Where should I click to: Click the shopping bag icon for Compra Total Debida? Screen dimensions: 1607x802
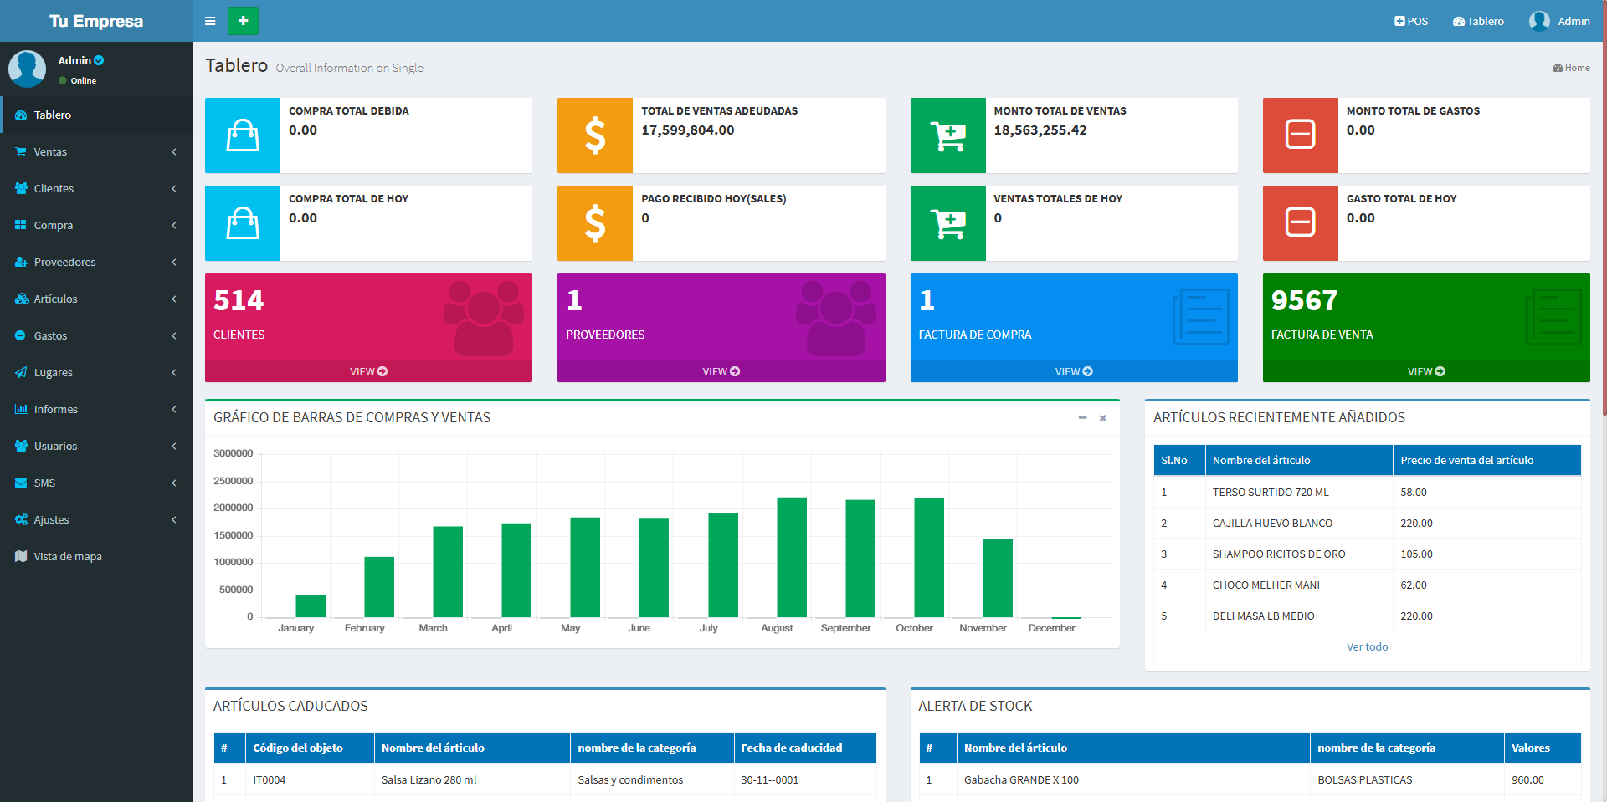(243, 135)
